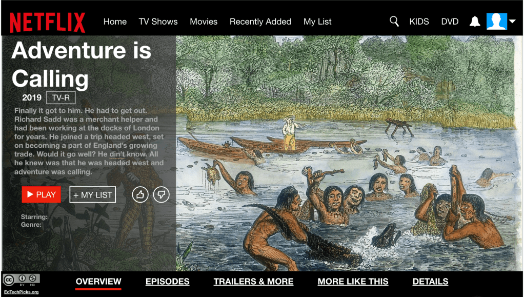Click the blue profile avatar
Viewport: 524px width, 297px height.
point(497,22)
